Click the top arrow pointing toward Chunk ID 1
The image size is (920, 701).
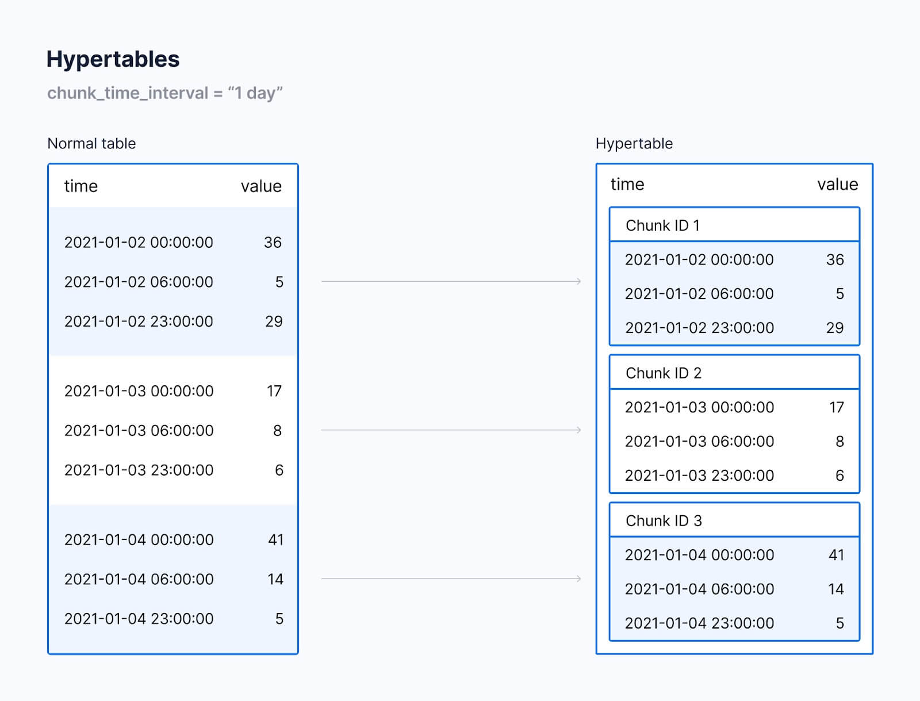[x=451, y=281]
